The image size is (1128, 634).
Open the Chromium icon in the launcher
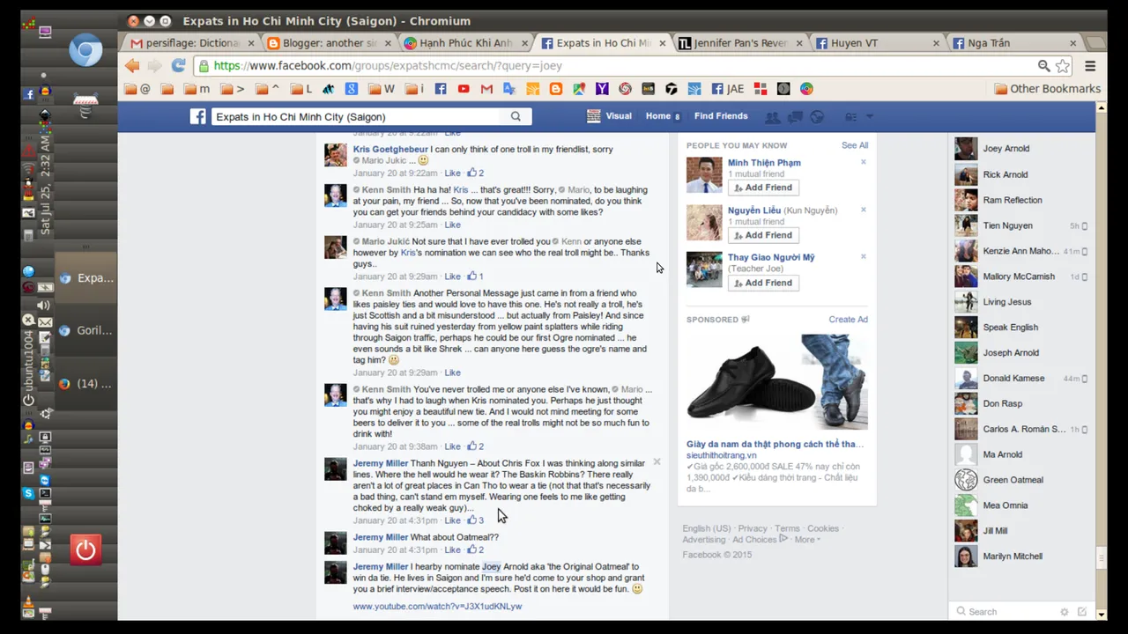coord(85,51)
